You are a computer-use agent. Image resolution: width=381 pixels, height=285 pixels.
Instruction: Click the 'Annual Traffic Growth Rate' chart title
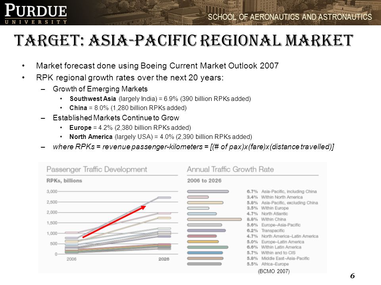click(x=230, y=169)
